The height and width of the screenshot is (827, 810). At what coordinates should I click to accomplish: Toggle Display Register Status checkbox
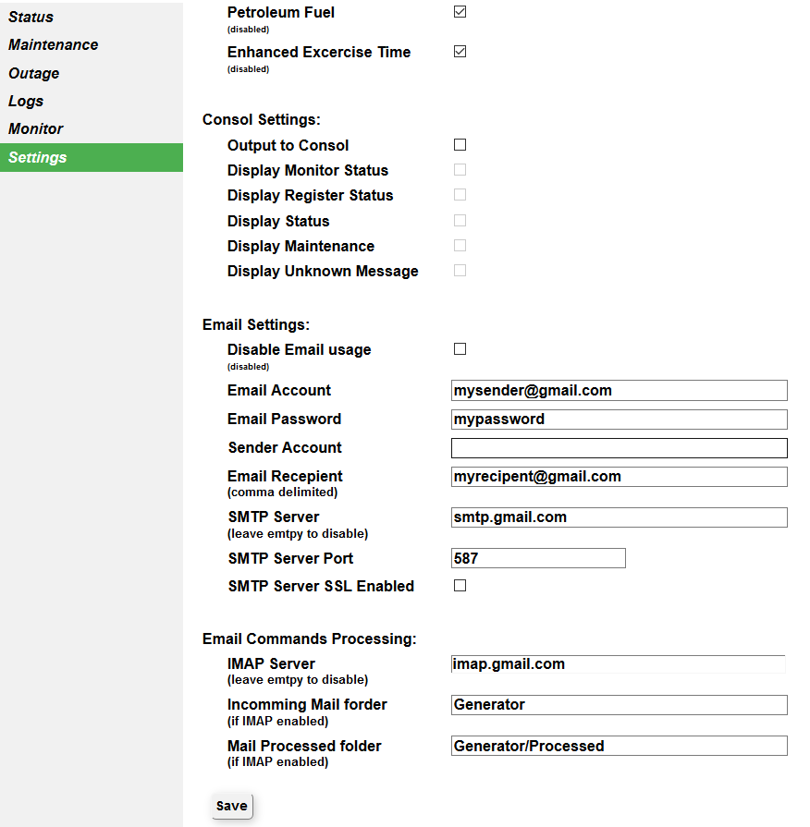pos(460,195)
